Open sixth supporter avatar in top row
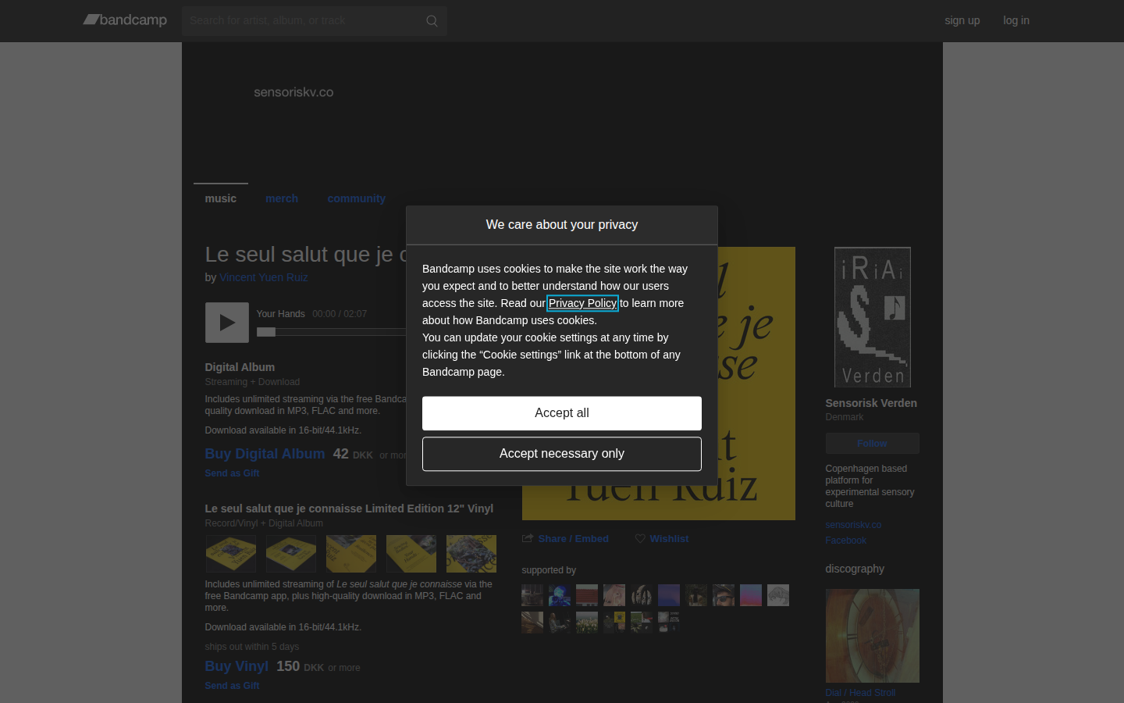Image resolution: width=1124 pixels, height=703 pixels. [x=669, y=595]
